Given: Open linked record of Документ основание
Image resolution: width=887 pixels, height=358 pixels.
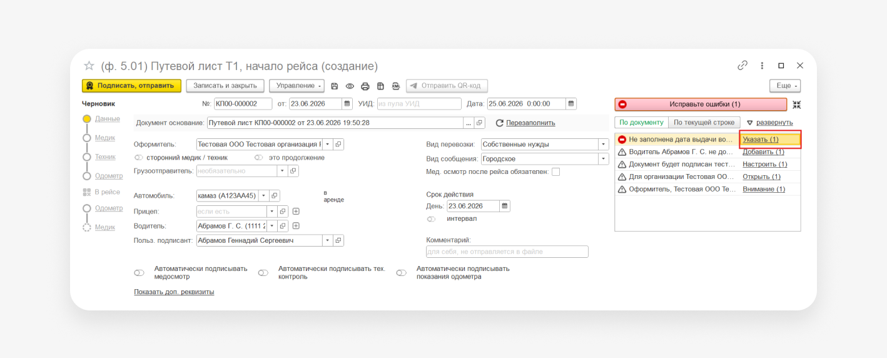Looking at the screenshot, I should point(480,123).
